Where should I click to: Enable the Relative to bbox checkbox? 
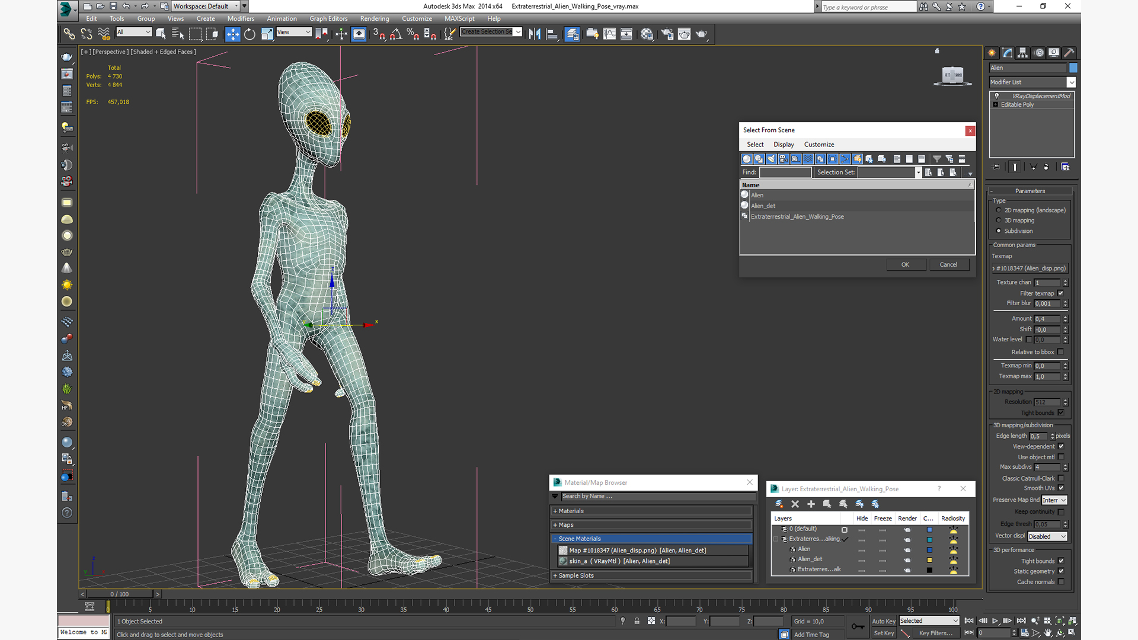coord(1061,352)
